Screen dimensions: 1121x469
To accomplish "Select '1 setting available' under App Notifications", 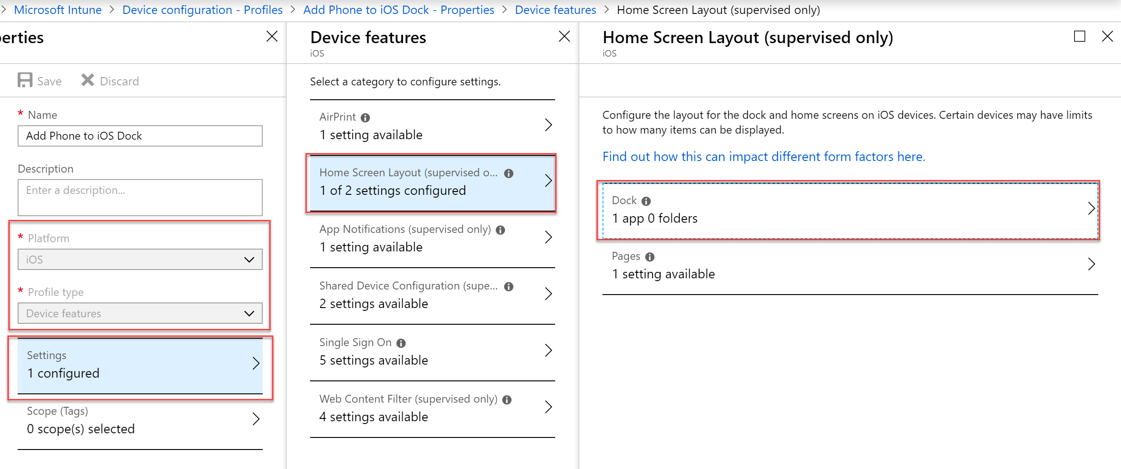I will (x=371, y=247).
